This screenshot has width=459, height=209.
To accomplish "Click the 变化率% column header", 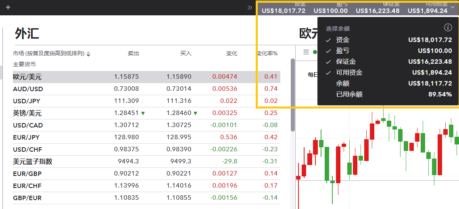I will point(267,53).
